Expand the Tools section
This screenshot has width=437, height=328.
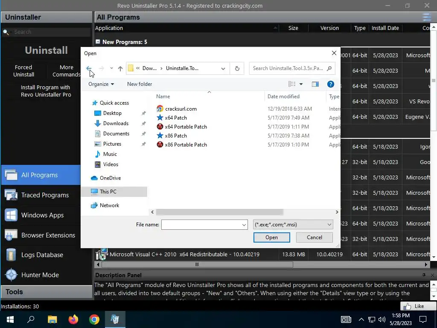click(46, 292)
